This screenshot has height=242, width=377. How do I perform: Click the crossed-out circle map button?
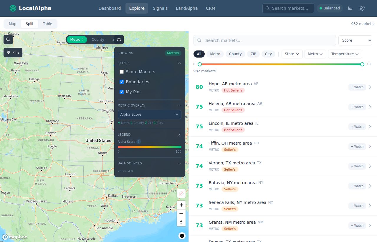(181, 193)
